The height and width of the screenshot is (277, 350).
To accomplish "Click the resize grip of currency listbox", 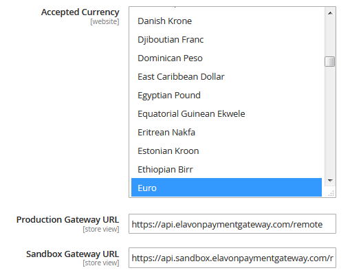I will pos(331,193).
